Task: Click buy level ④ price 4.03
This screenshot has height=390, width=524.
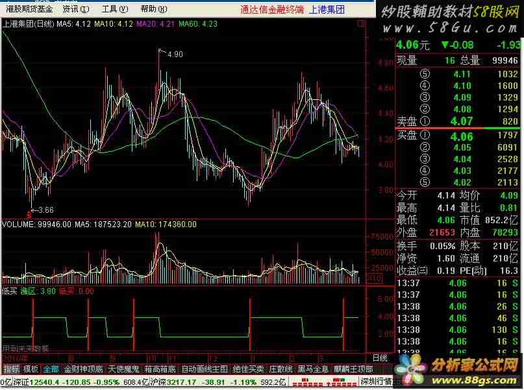Action: pyautogui.click(x=462, y=171)
